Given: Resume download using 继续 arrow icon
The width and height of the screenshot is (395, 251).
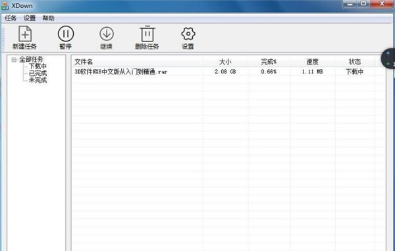Looking at the screenshot, I should coord(107,34).
